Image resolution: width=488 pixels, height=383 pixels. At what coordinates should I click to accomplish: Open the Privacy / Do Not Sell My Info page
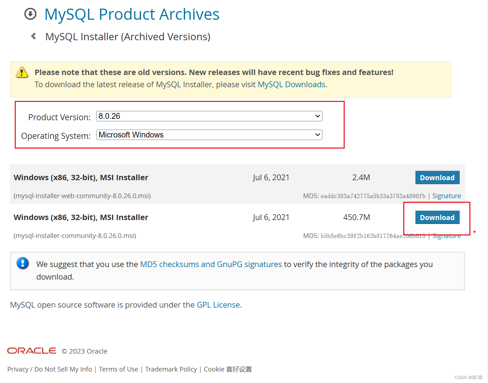pyautogui.click(x=49, y=369)
